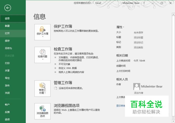Click 添加作者 to add an author

139,93
